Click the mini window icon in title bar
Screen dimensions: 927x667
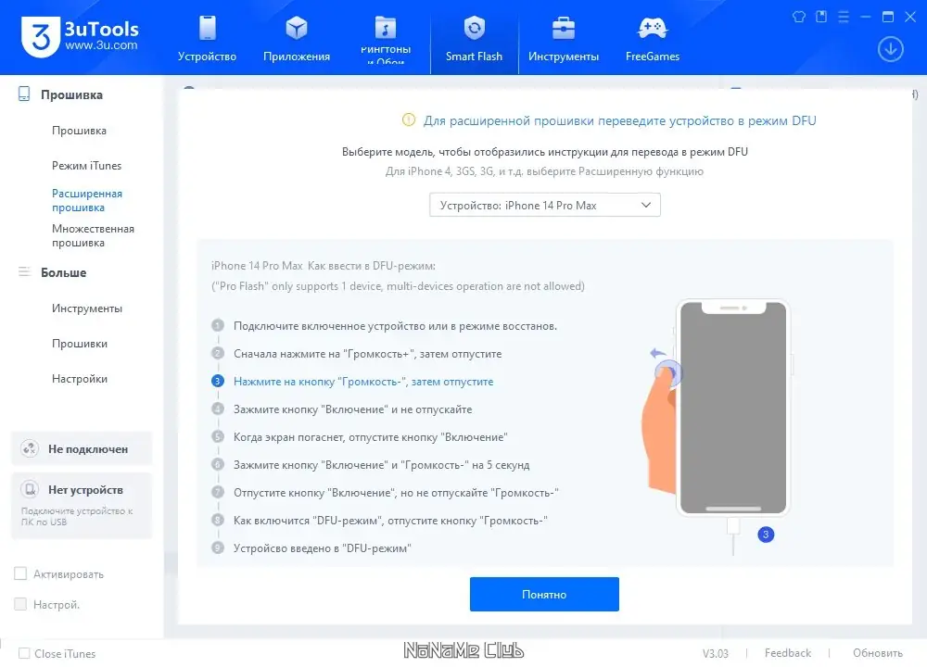821,17
